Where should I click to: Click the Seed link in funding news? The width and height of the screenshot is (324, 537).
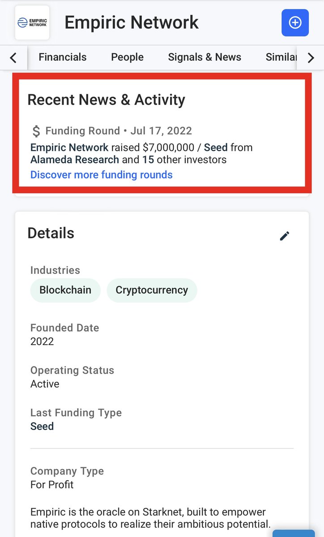click(x=216, y=147)
